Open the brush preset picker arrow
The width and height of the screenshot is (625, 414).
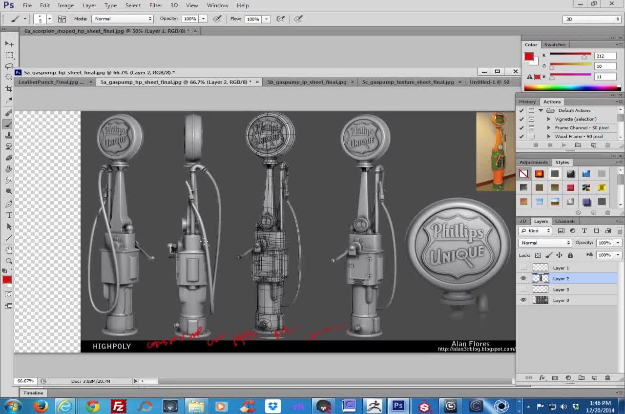[x=49, y=19]
